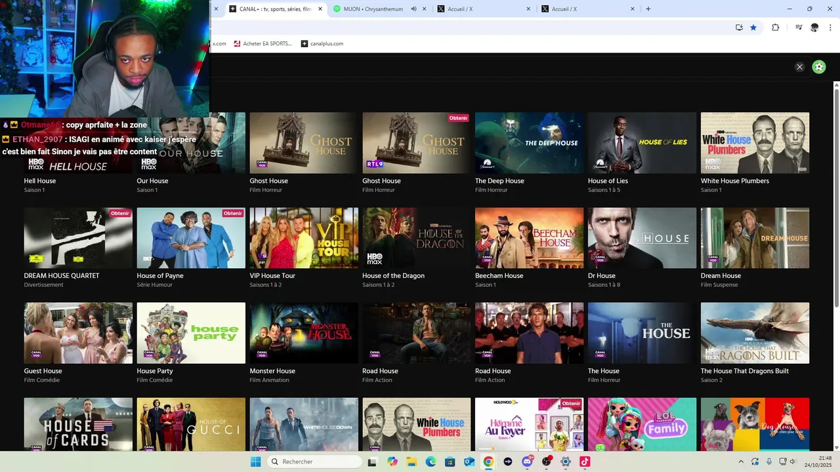Bookmark this page with the star icon
The width and height of the screenshot is (840, 472).
pos(753,28)
